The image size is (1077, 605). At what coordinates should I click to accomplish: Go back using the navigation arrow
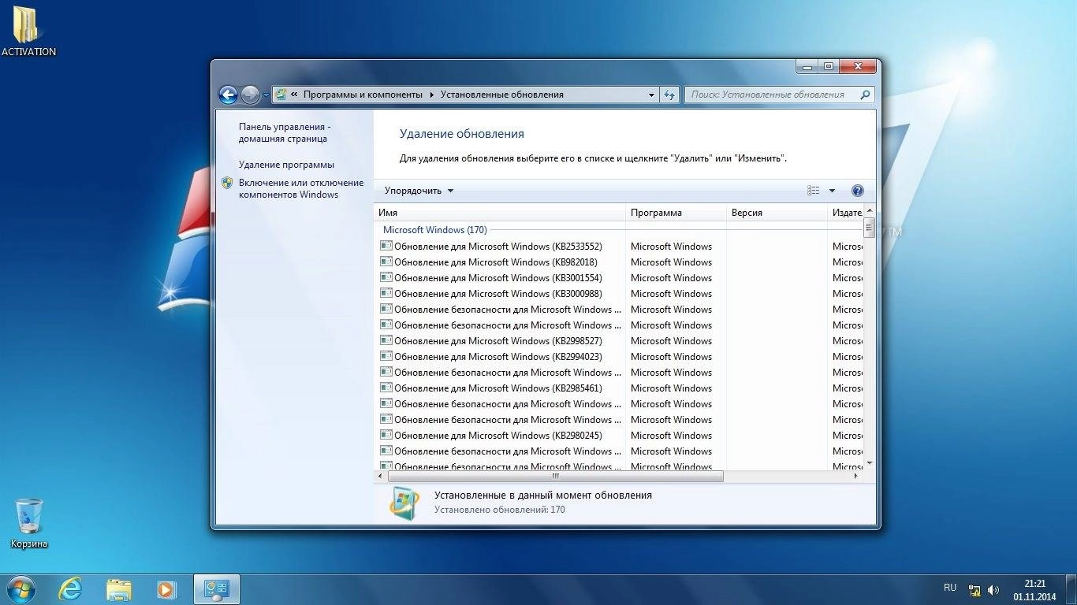point(228,95)
